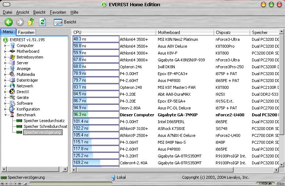The width and height of the screenshot is (285, 186).
Task: Select the DirectX icon in the tree
Action: (x=12, y=92)
